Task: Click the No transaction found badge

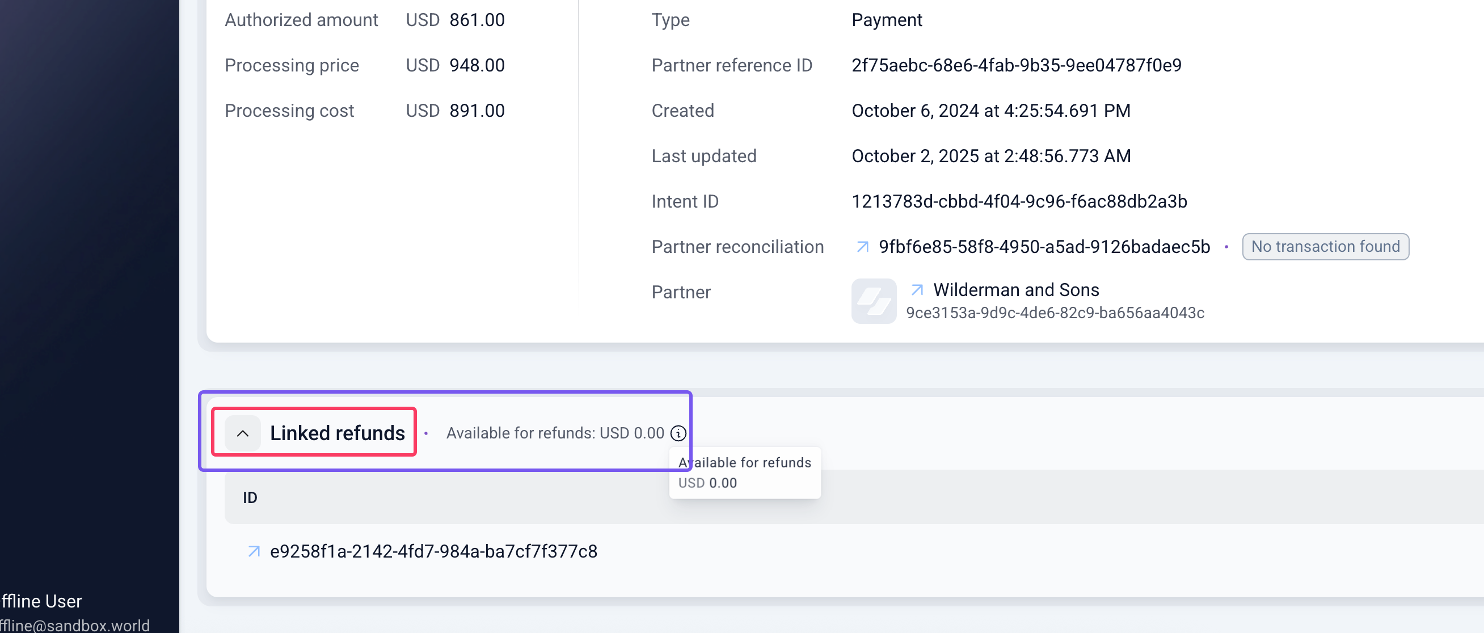Action: (x=1325, y=247)
